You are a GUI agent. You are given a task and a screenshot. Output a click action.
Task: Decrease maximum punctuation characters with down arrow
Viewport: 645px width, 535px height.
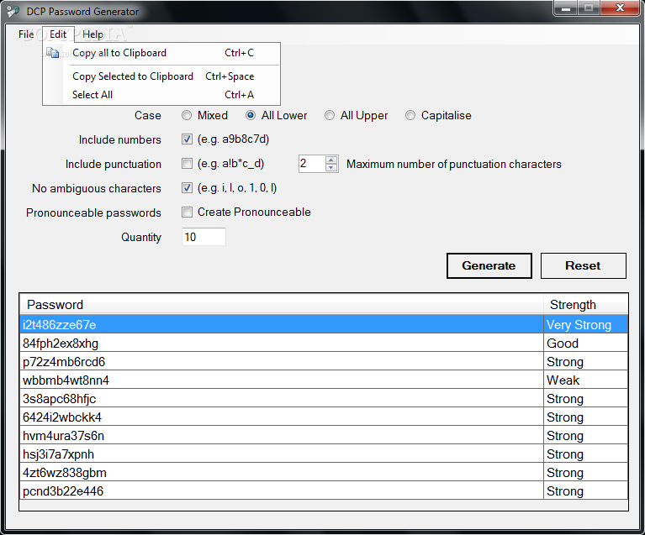tap(331, 167)
